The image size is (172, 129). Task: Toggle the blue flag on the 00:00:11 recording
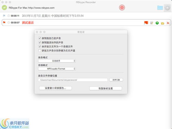[x=4, y=16]
